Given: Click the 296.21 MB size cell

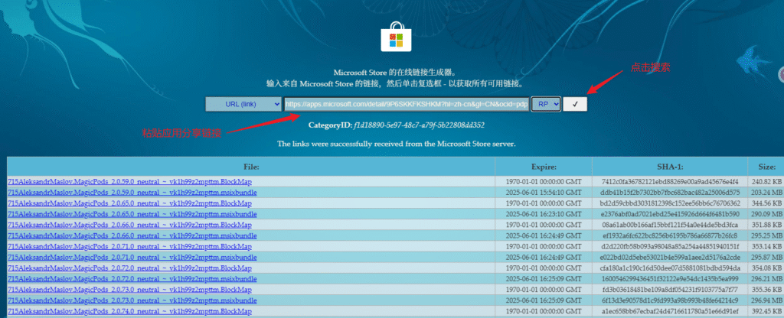Looking at the screenshot, I should coord(767,279).
